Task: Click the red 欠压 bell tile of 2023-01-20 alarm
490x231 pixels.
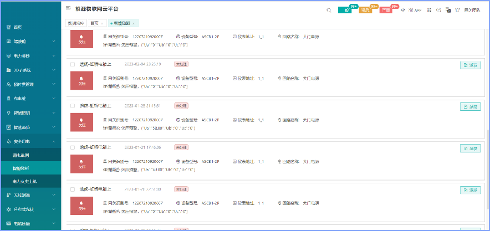Action: (x=81, y=206)
